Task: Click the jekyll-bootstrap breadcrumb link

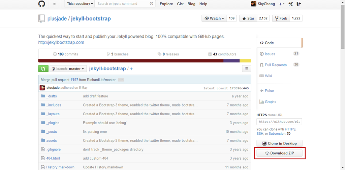Action: 107,69
